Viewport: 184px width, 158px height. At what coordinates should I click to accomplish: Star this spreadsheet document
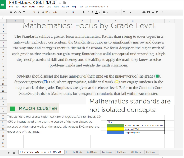pyautogui.click(x=60, y=3)
